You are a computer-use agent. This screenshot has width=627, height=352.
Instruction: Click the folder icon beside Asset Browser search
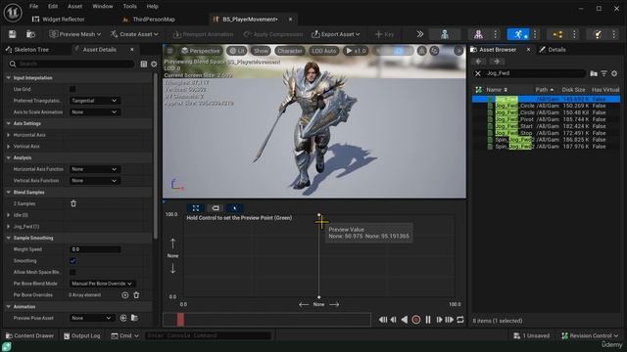[x=594, y=73]
